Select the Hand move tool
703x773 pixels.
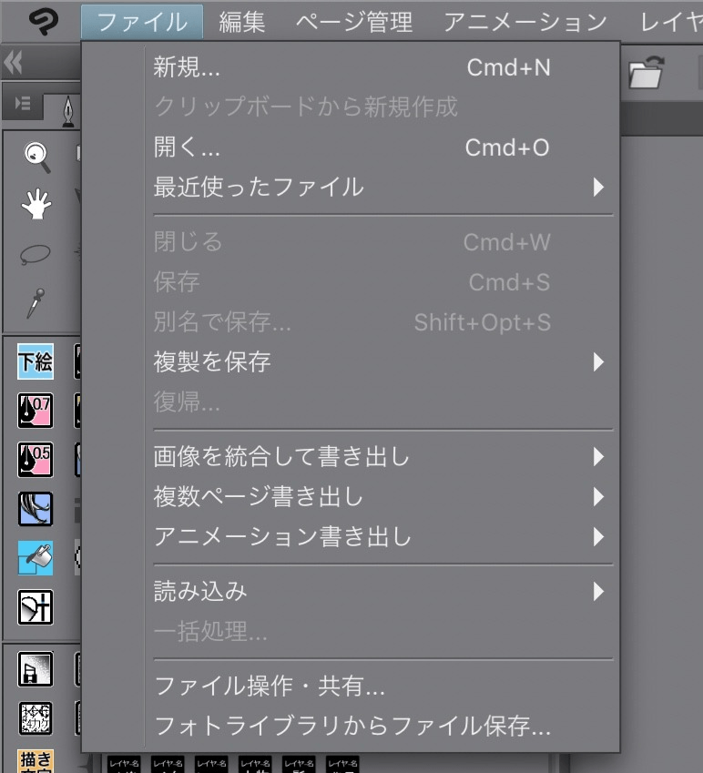36,205
